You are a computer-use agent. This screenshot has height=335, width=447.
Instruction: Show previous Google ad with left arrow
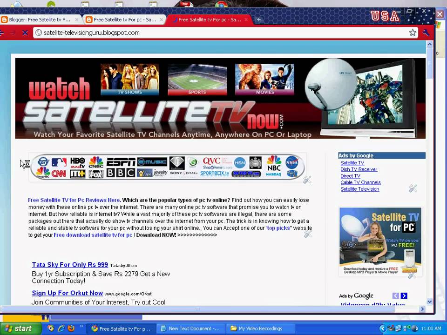(x=396, y=296)
